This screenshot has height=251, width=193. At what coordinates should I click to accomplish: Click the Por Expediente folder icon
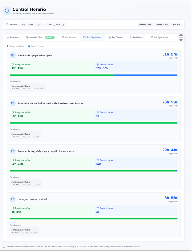click(x=84, y=37)
